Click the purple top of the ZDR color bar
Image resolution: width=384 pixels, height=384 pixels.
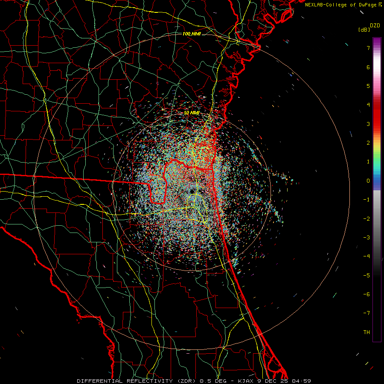pyautogui.click(x=377, y=41)
